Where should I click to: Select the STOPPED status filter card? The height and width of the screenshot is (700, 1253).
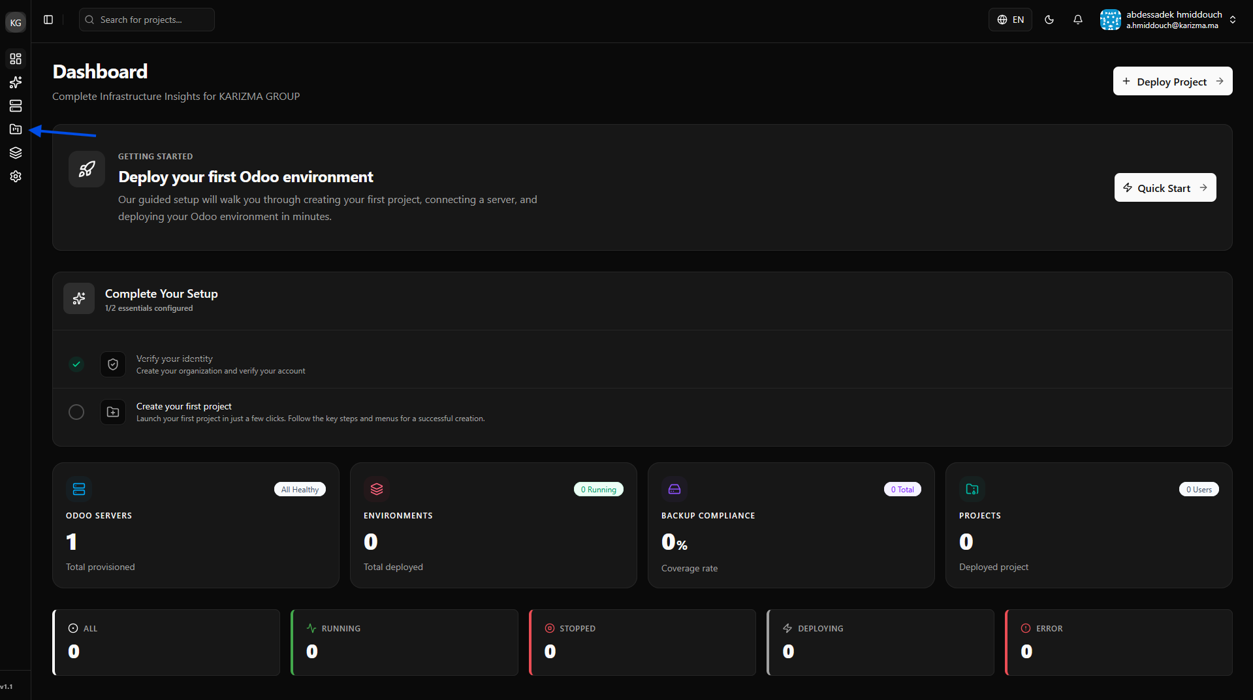[642, 643]
